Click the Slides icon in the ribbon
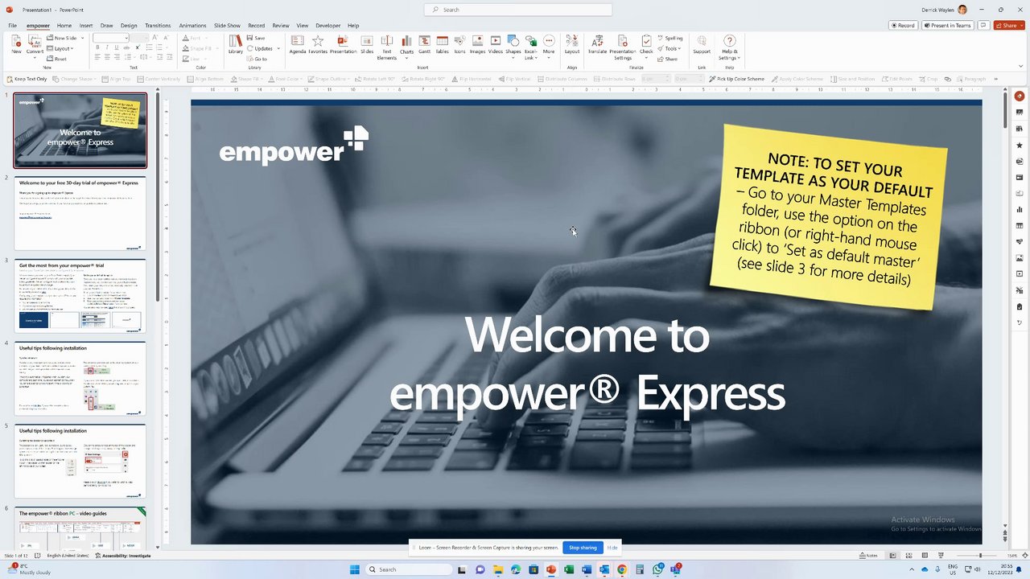1030x579 pixels. coord(367,44)
